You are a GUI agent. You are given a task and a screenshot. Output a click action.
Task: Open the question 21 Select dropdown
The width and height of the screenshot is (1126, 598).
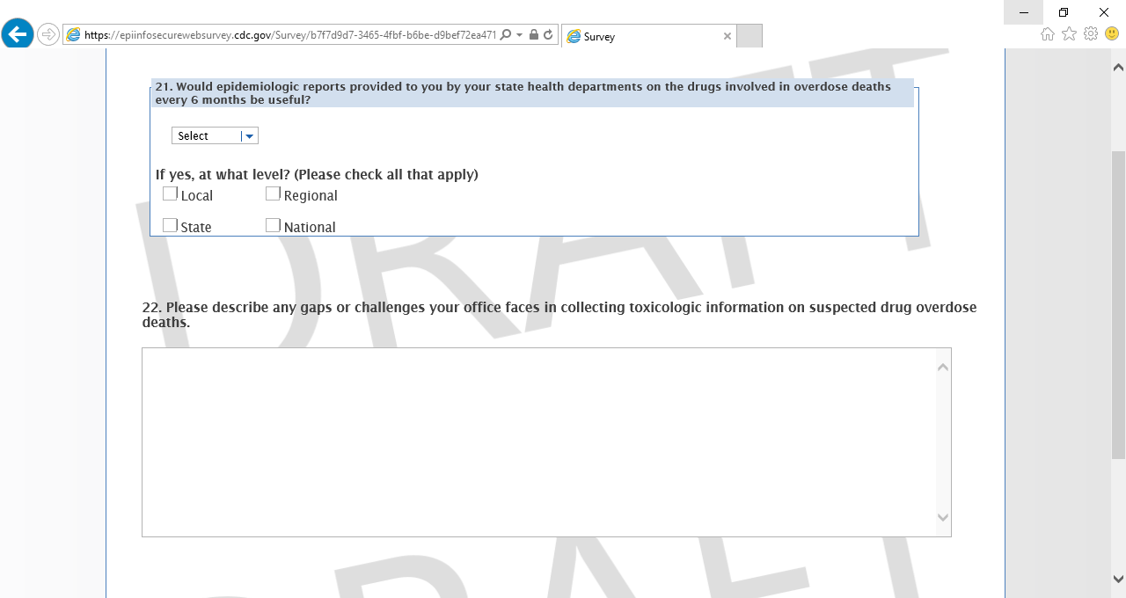tap(215, 135)
